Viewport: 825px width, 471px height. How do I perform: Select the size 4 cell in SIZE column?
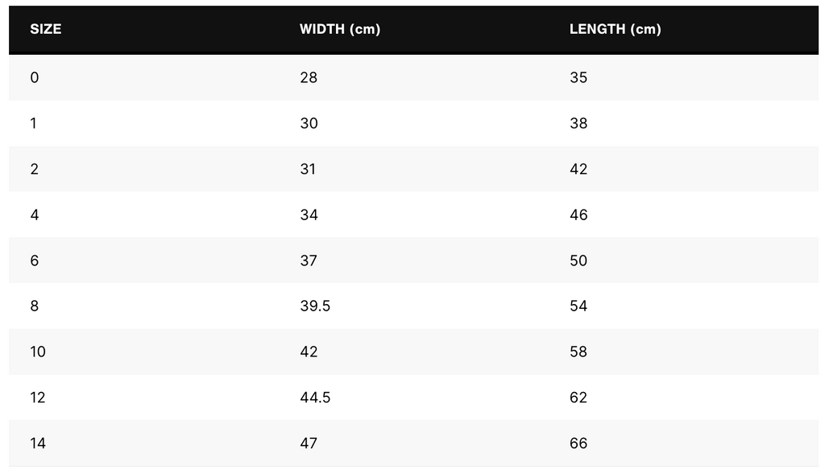[35, 215]
